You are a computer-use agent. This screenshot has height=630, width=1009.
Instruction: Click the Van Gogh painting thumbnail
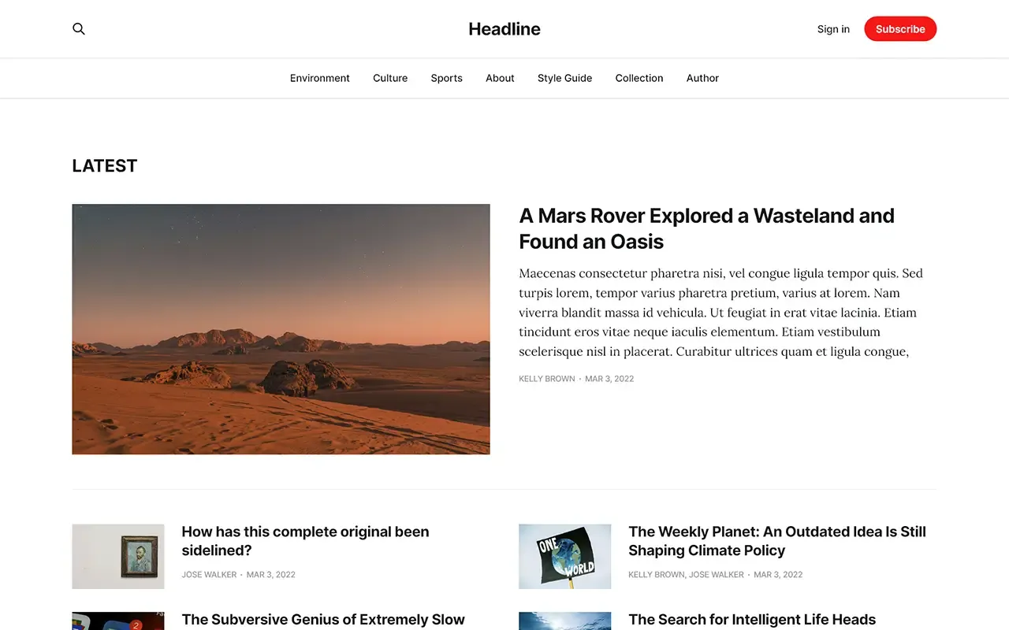pyautogui.click(x=117, y=556)
